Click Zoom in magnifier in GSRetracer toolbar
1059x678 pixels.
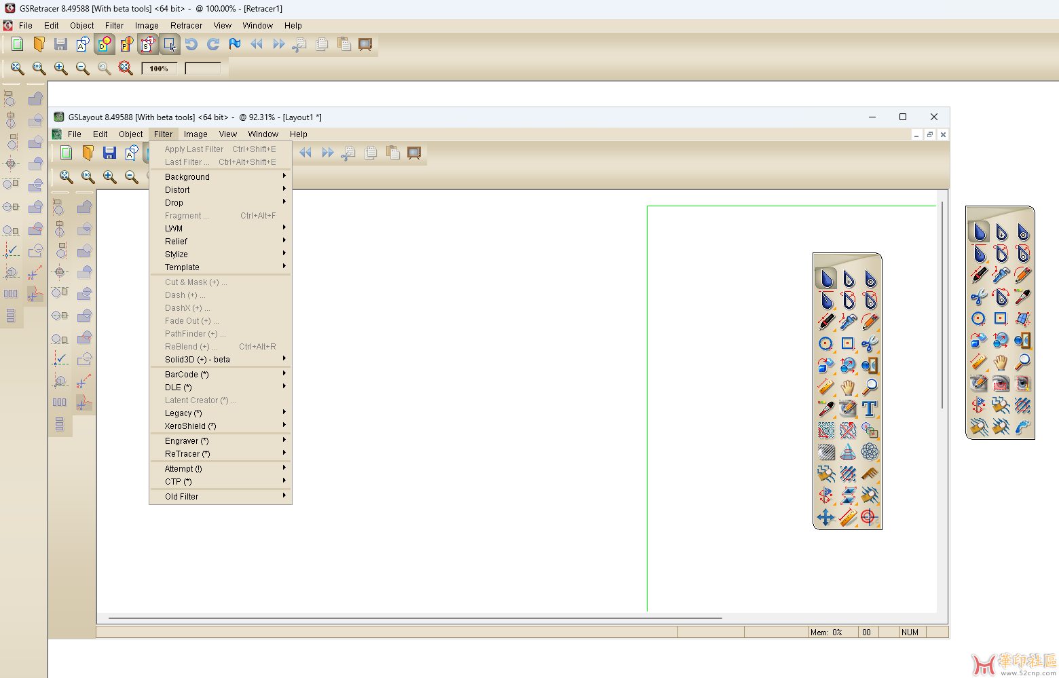tap(61, 68)
